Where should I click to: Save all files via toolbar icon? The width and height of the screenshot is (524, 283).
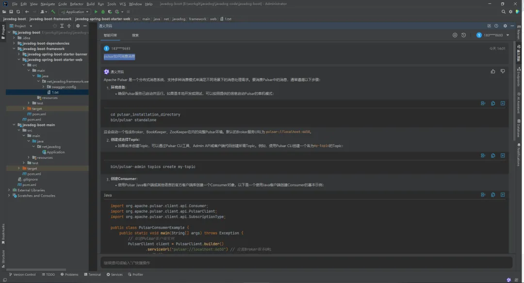11,12
